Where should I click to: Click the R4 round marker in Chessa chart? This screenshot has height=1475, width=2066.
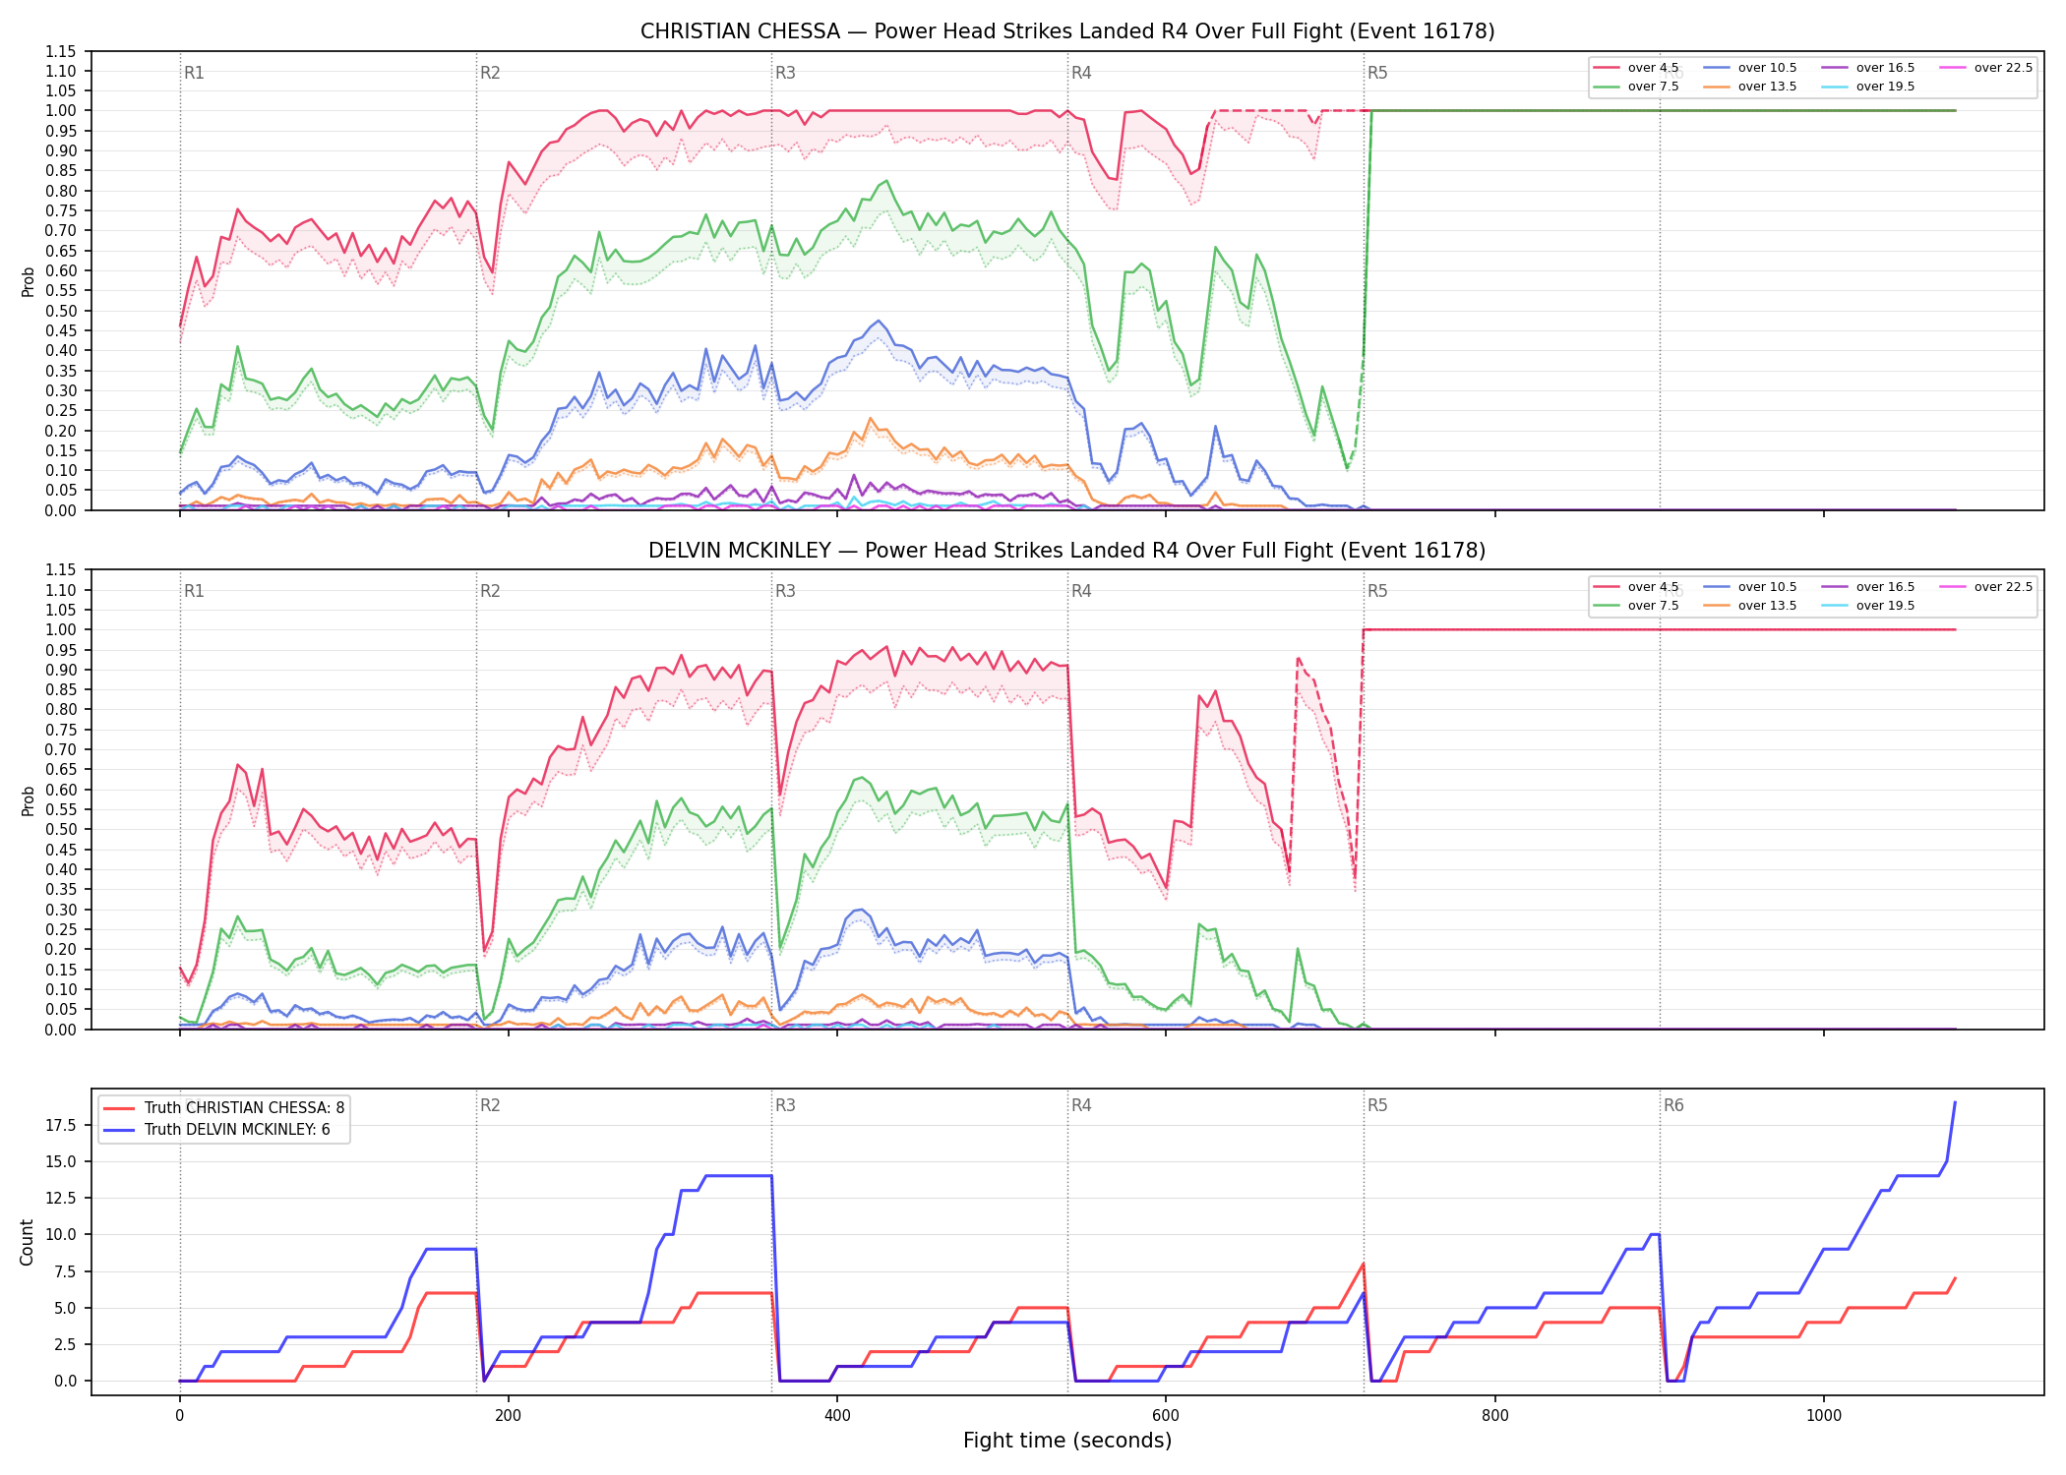pyautogui.click(x=1081, y=73)
